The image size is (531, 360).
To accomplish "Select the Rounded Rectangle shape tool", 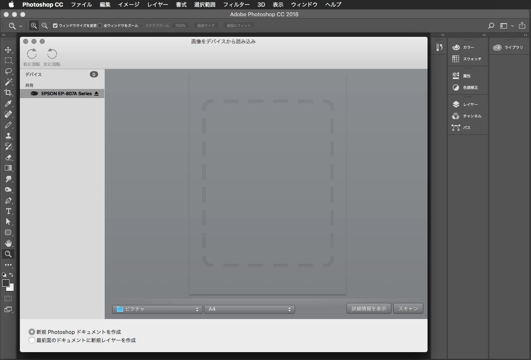I will coord(8,233).
